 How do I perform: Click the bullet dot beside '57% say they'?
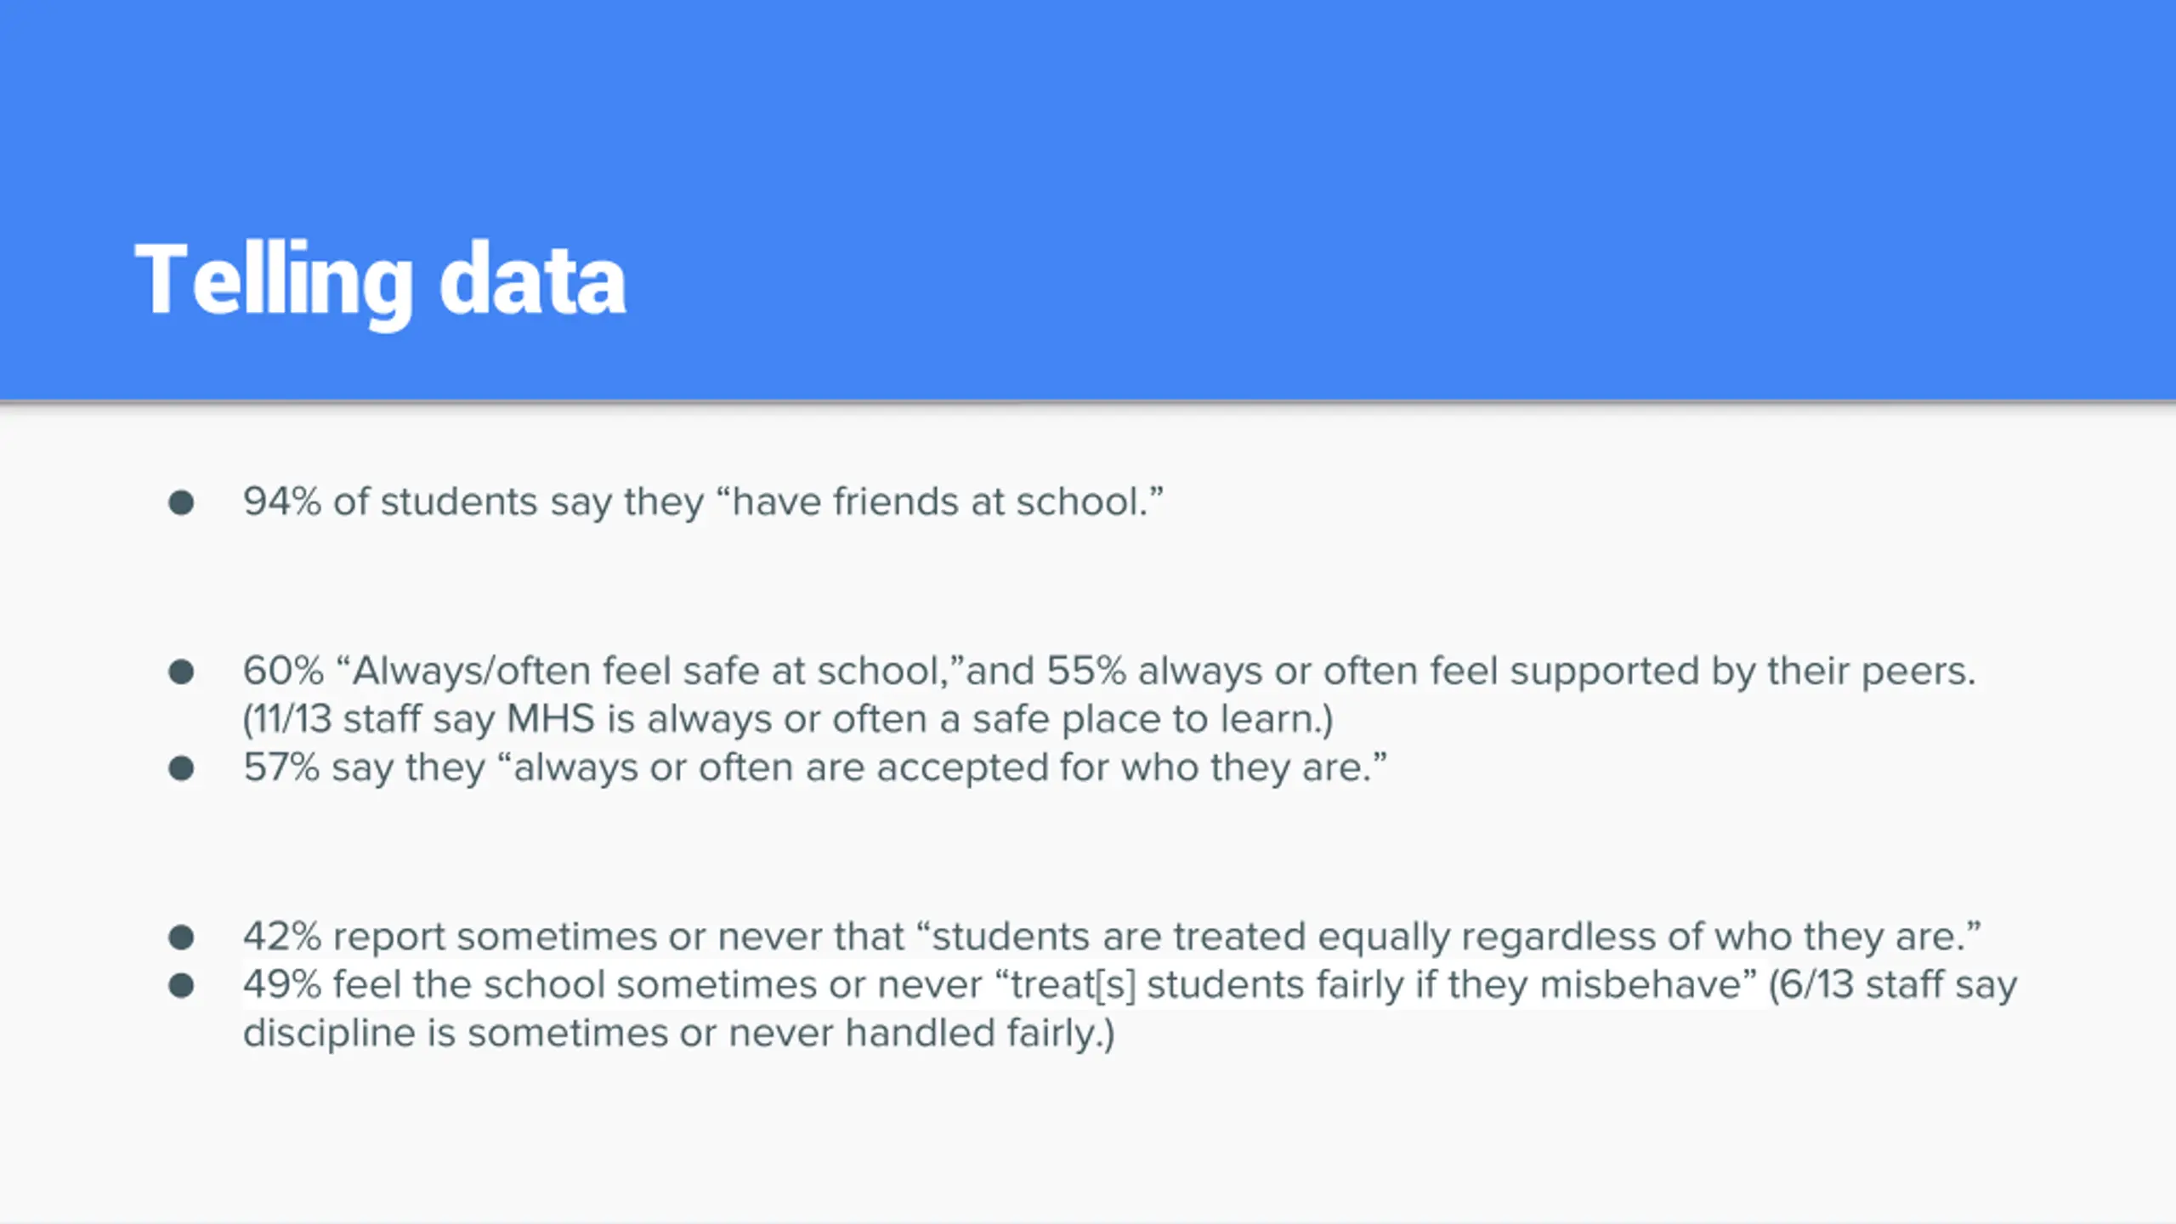tap(181, 769)
